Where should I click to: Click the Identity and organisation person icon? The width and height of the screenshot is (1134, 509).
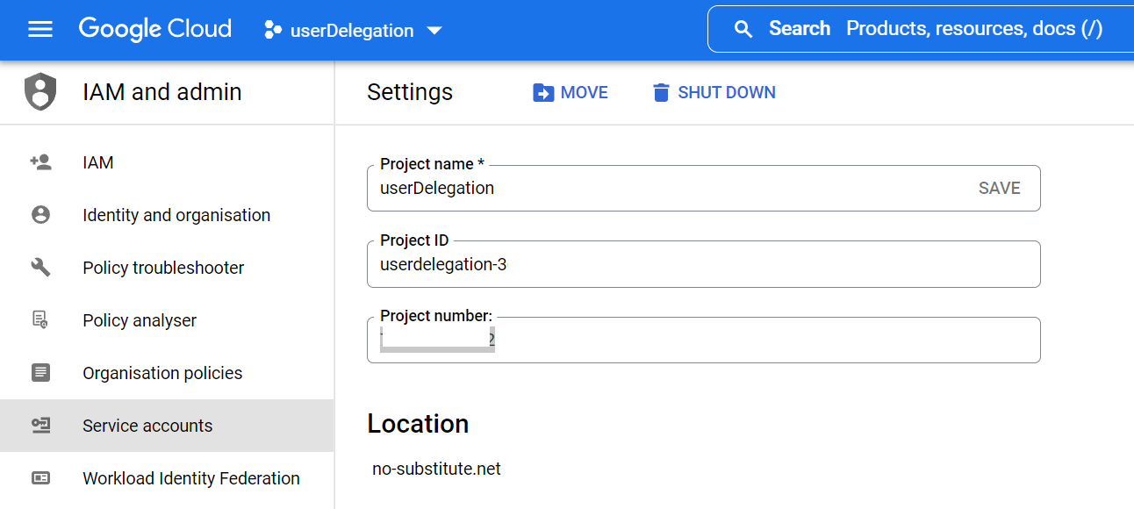click(40, 215)
